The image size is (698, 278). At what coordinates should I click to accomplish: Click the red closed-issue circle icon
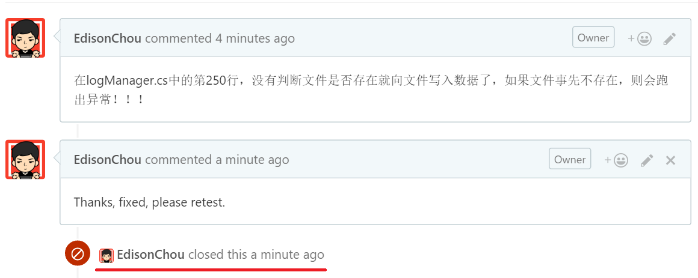[78, 254]
